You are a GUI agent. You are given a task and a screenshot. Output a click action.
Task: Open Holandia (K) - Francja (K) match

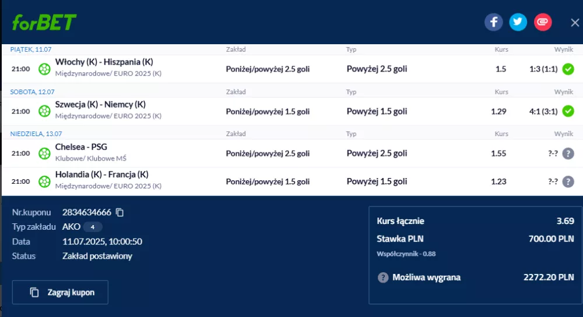pos(102,174)
